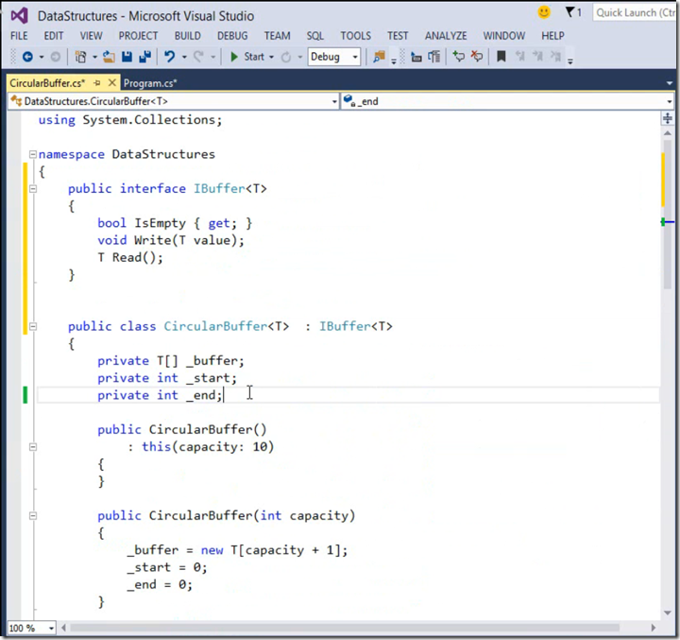Open the standard toolbar options overflow arrow
The image size is (680, 640).
(394, 61)
